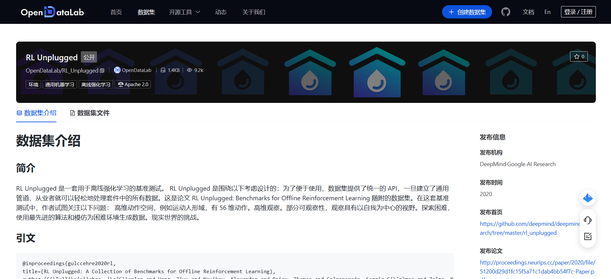Expand the 开源工具 dropdown menu
This screenshot has width=611, height=279.
[x=185, y=12]
